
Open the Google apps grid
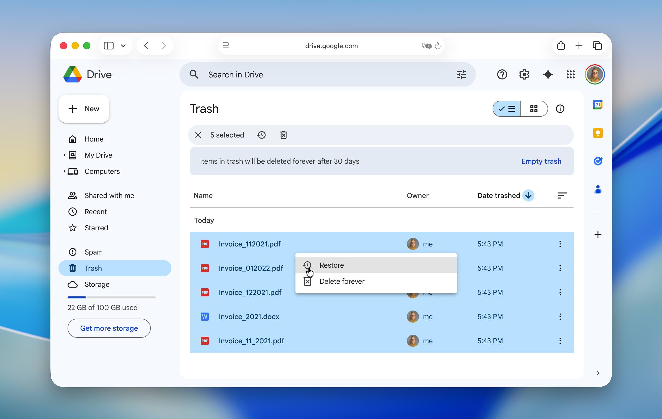point(570,75)
